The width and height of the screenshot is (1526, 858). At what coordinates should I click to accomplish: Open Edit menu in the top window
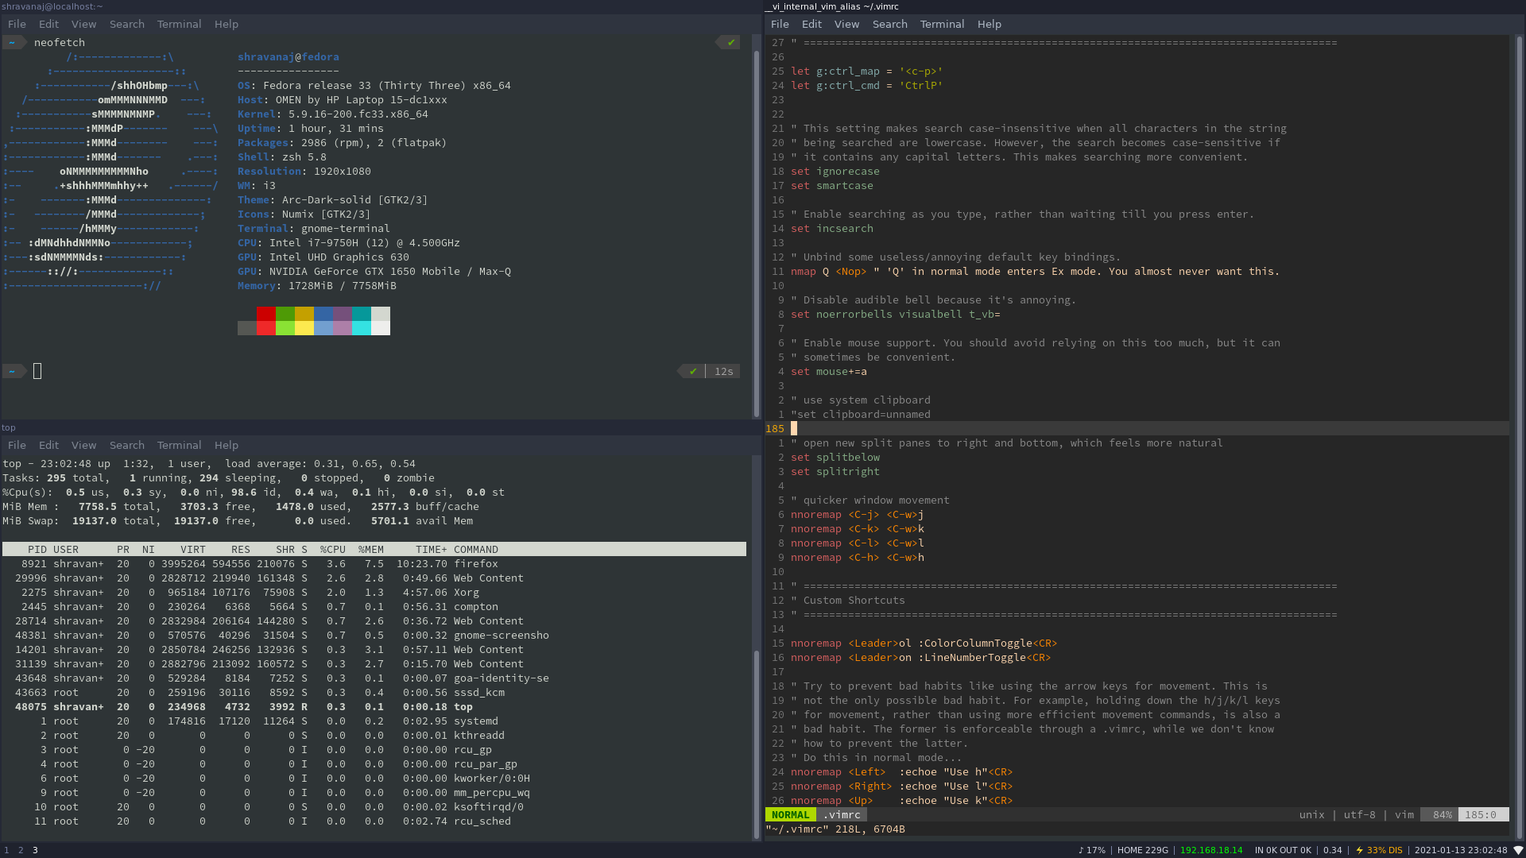click(x=48, y=446)
